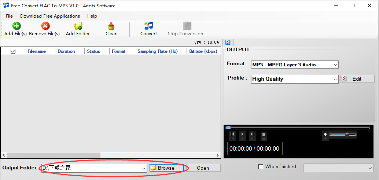Stop playback in the preview player
Viewport: 379px width, 180px height.
point(264,134)
